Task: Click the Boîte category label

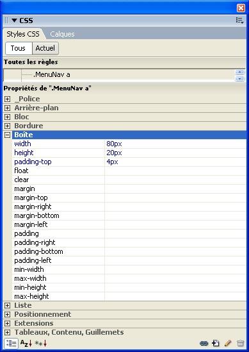Action: click(x=24, y=135)
